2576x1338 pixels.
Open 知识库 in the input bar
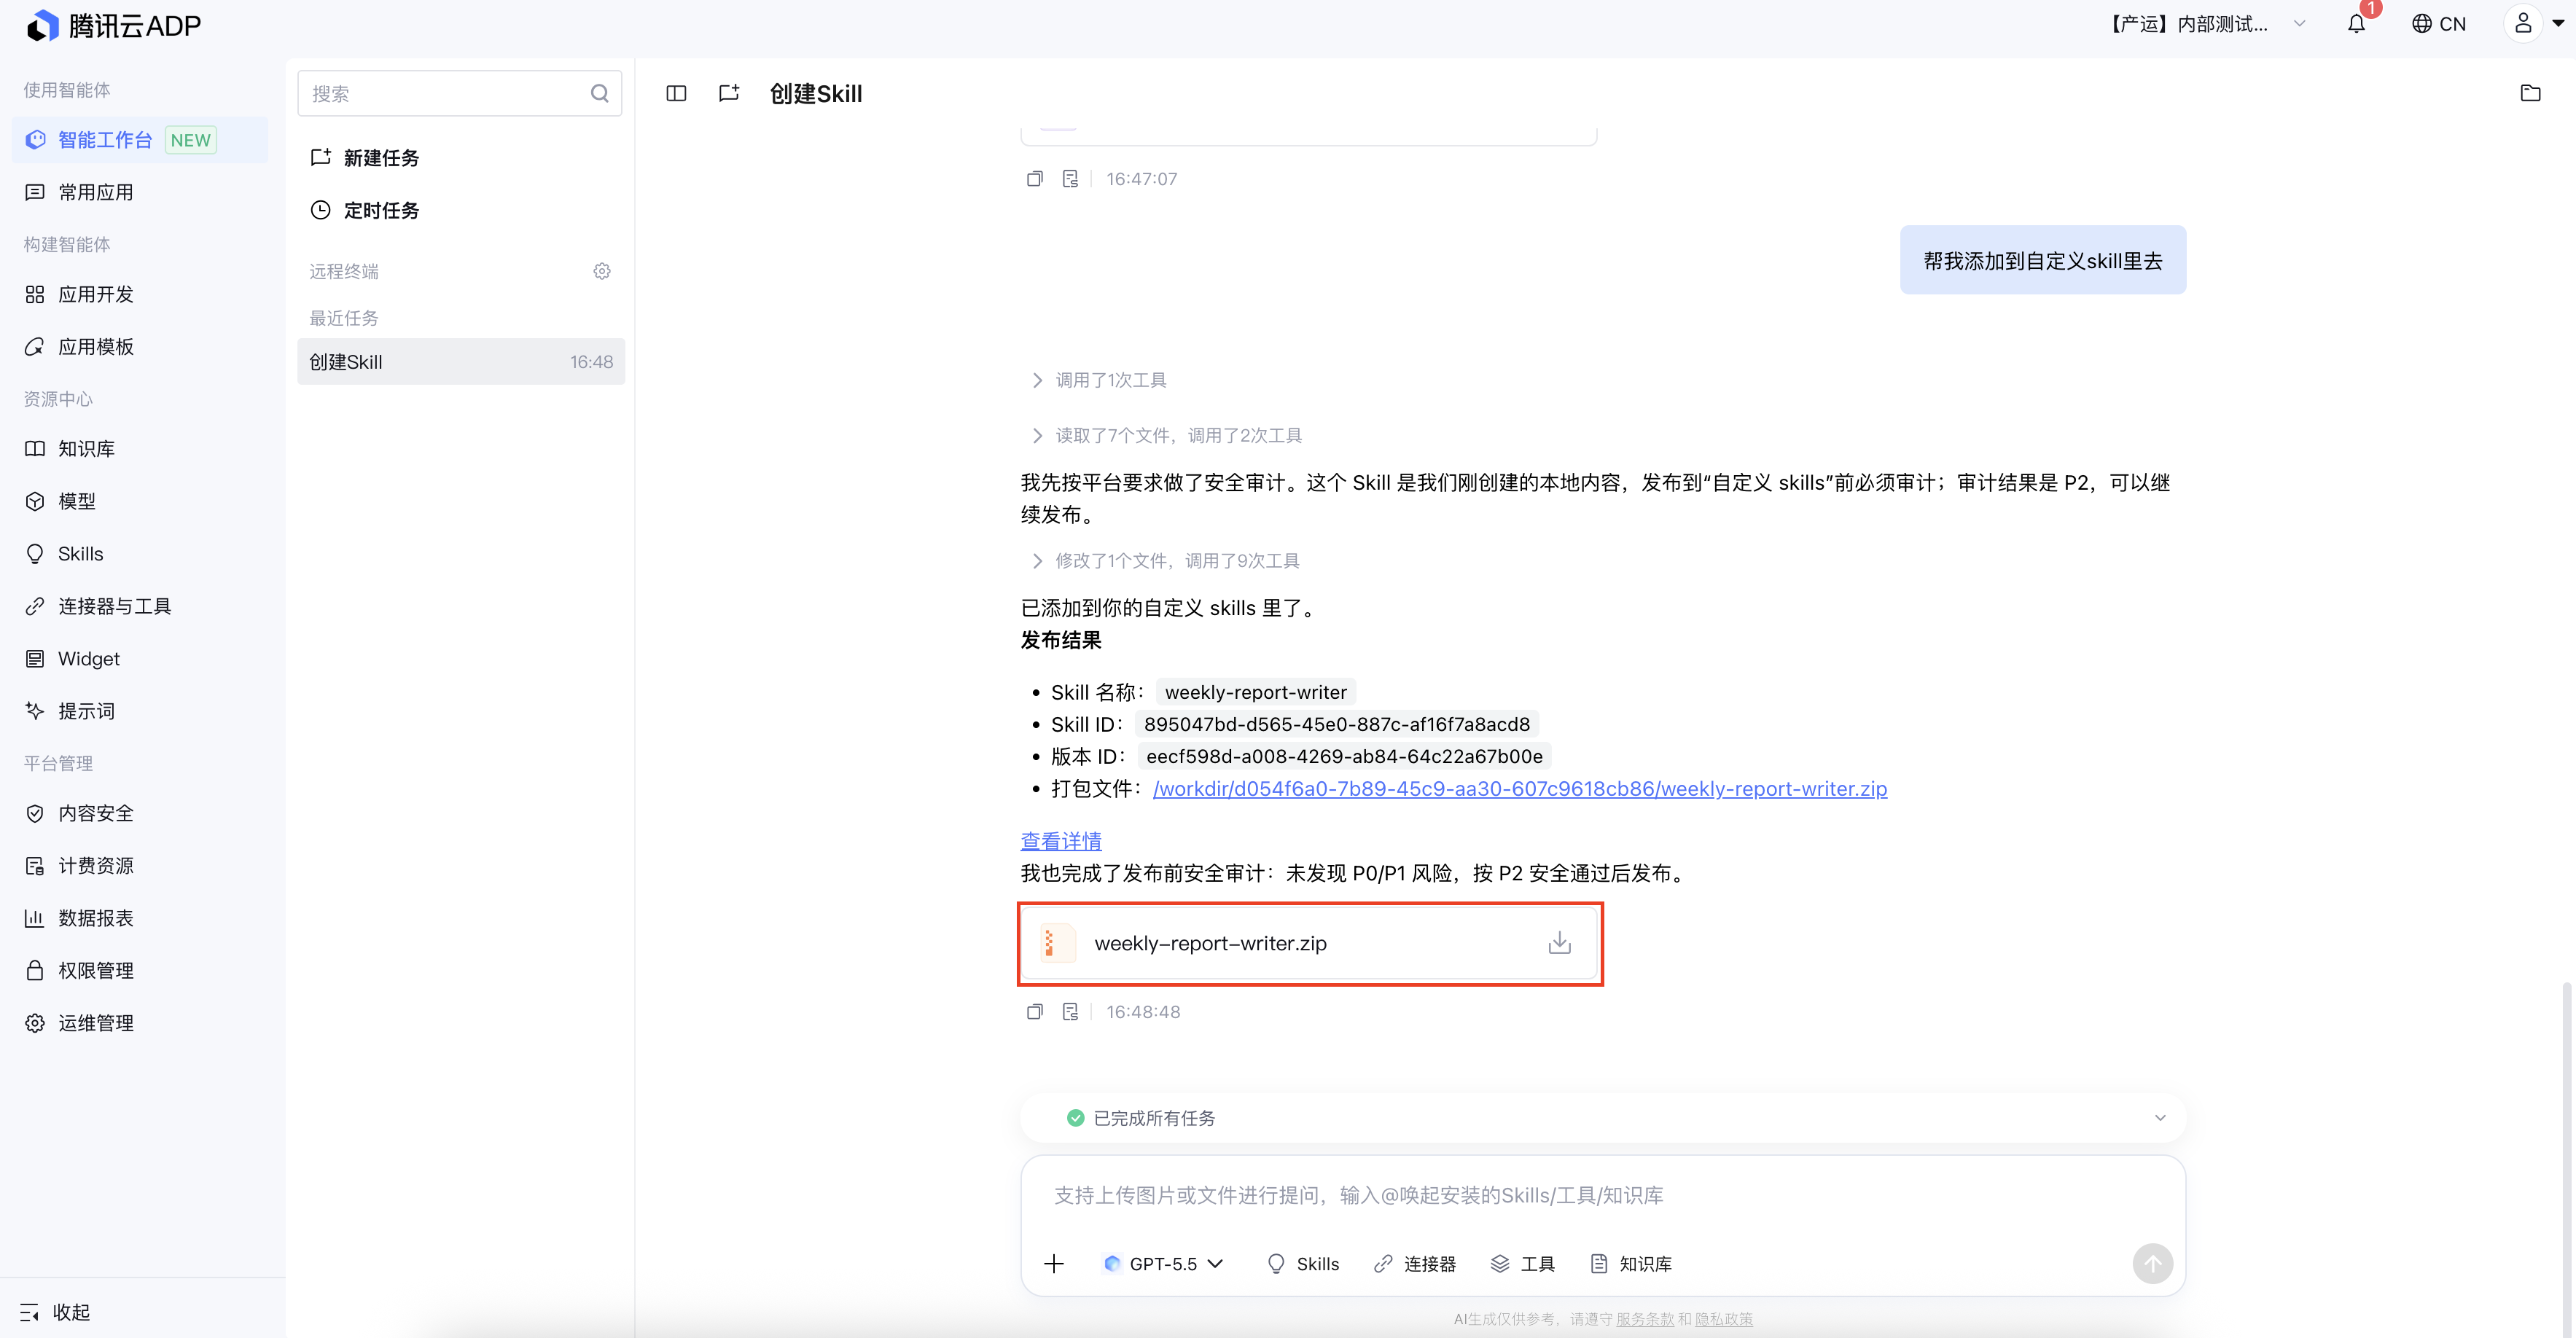pyautogui.click(x=1631, y=1264)
